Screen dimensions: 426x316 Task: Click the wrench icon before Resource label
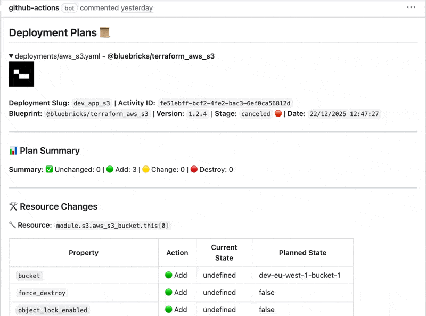point(13,225)
